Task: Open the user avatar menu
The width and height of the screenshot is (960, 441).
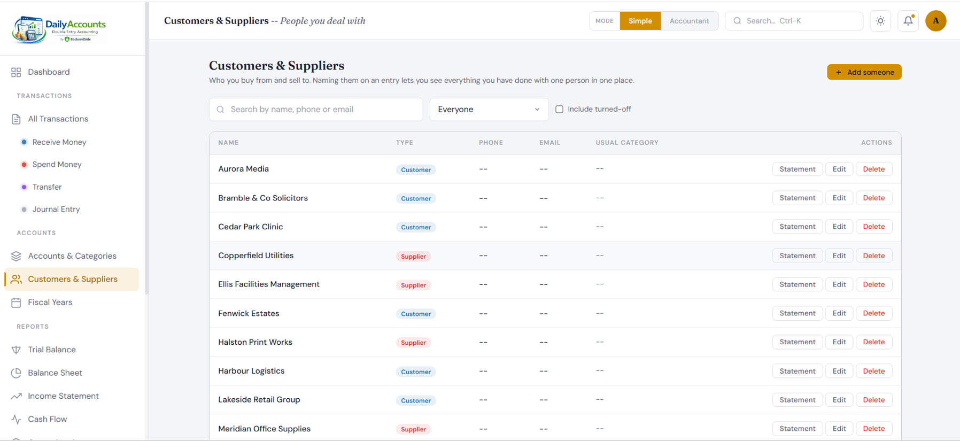Action: point(936,21)
